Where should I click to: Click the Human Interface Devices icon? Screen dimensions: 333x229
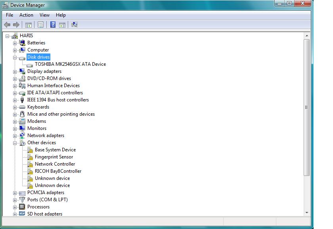click(x=22, y=86)
